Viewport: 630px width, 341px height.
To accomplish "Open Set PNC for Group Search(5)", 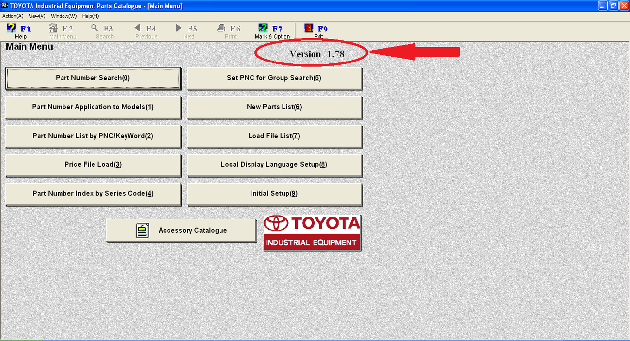I will tap(274, 78).
